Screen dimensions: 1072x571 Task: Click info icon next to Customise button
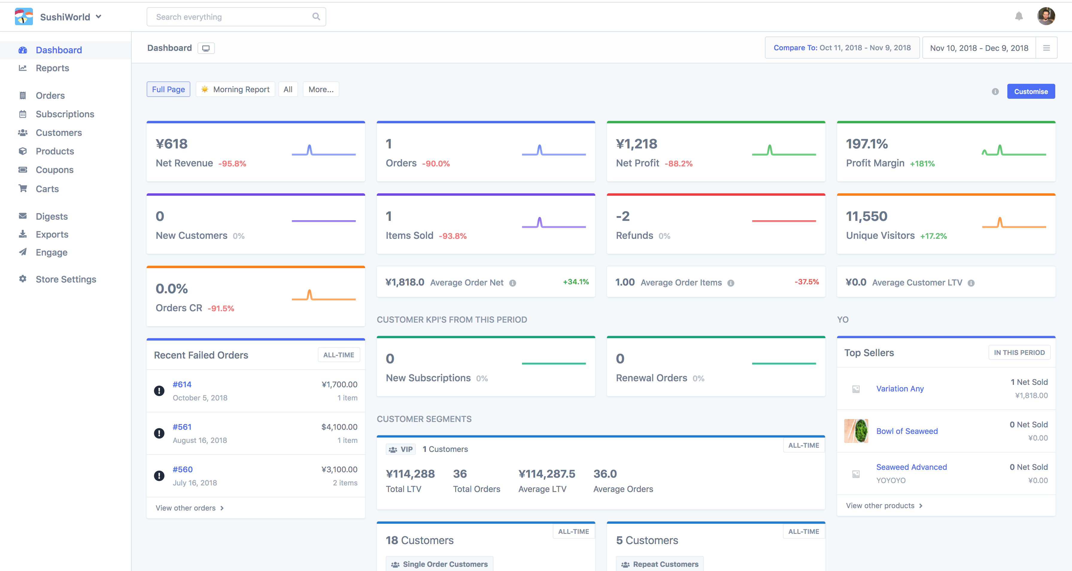995,92
